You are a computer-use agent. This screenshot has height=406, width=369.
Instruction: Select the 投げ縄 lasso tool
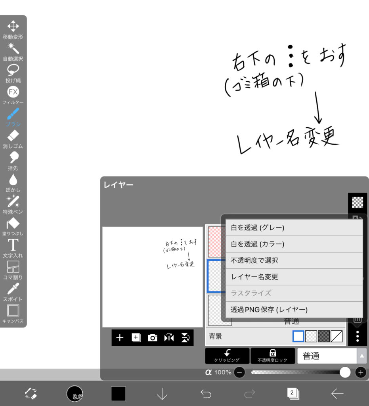[x=13, y=73]
